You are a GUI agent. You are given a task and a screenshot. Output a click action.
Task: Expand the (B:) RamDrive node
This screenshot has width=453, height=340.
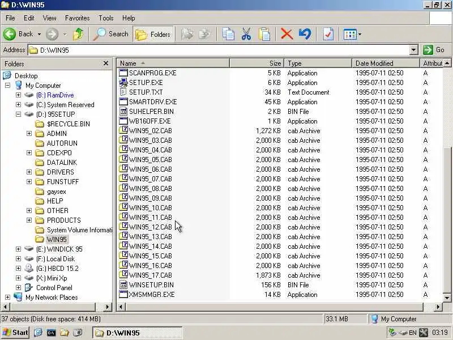pos(18,95)
